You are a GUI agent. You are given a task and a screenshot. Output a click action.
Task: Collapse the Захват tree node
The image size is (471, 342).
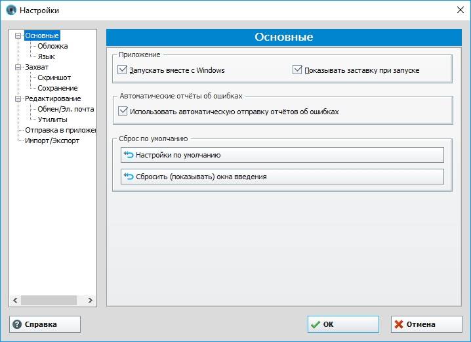pyautogui.click(x=18, y=67)
